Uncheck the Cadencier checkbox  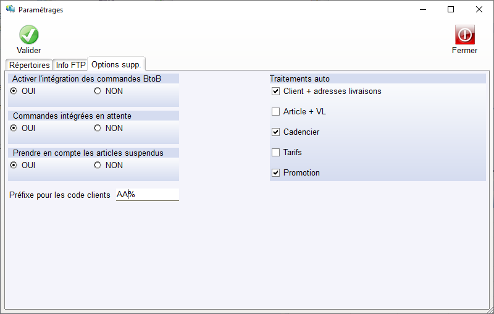(x=276, y=132)
